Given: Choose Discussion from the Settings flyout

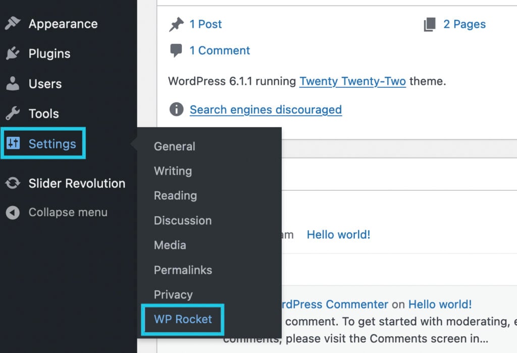Looking at the screenshot, I should point(183,220).
